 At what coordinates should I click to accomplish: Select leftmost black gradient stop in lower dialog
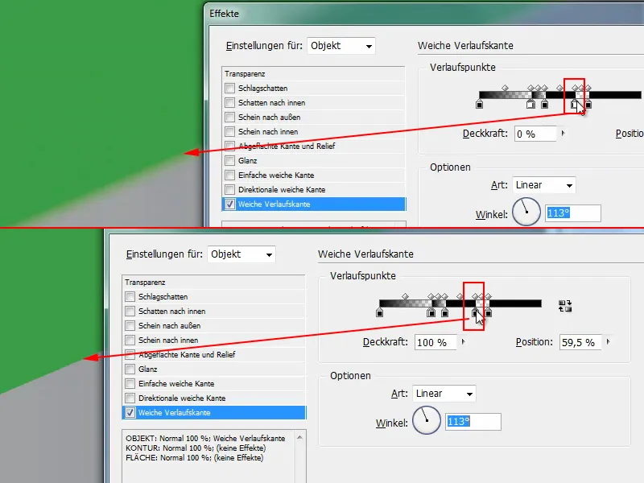tap(379, 313)
